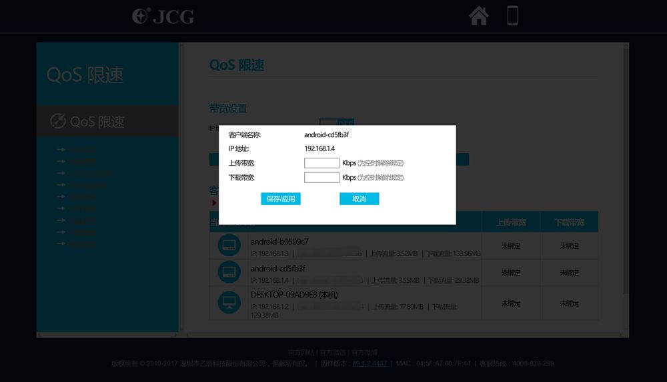Open the mobile phone view icon
This screenshot has height=382, width=667.
pyautogui.click(x=512, y=16)
